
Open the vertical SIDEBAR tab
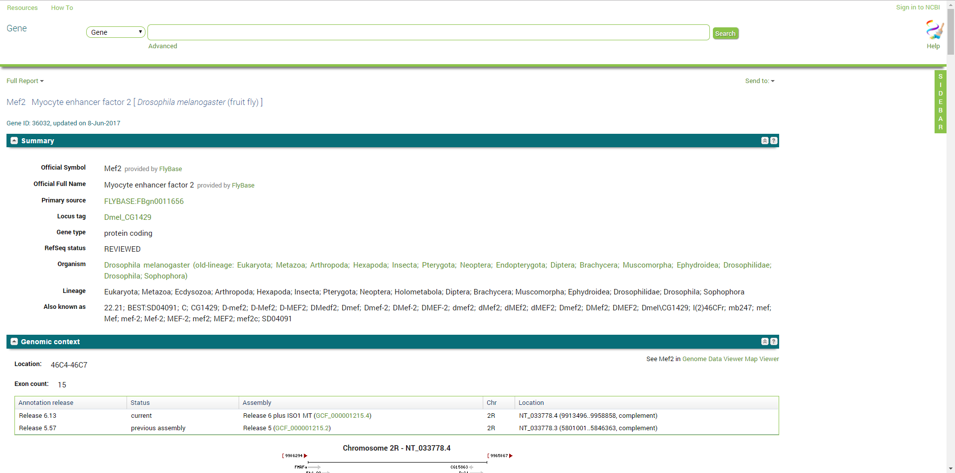click(940, 102)
